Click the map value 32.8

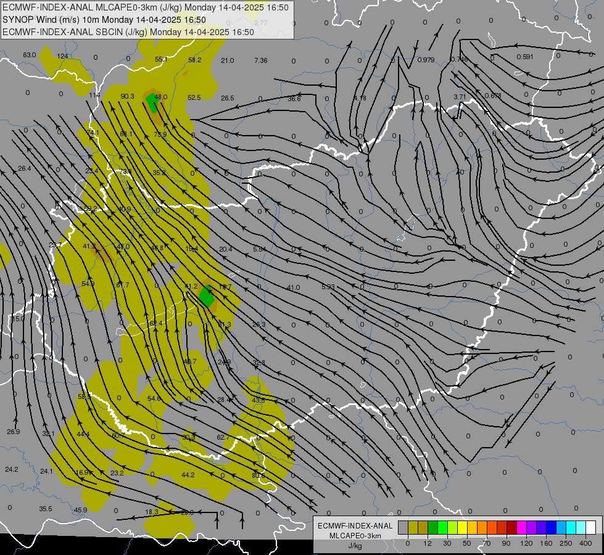click(259, 363)
